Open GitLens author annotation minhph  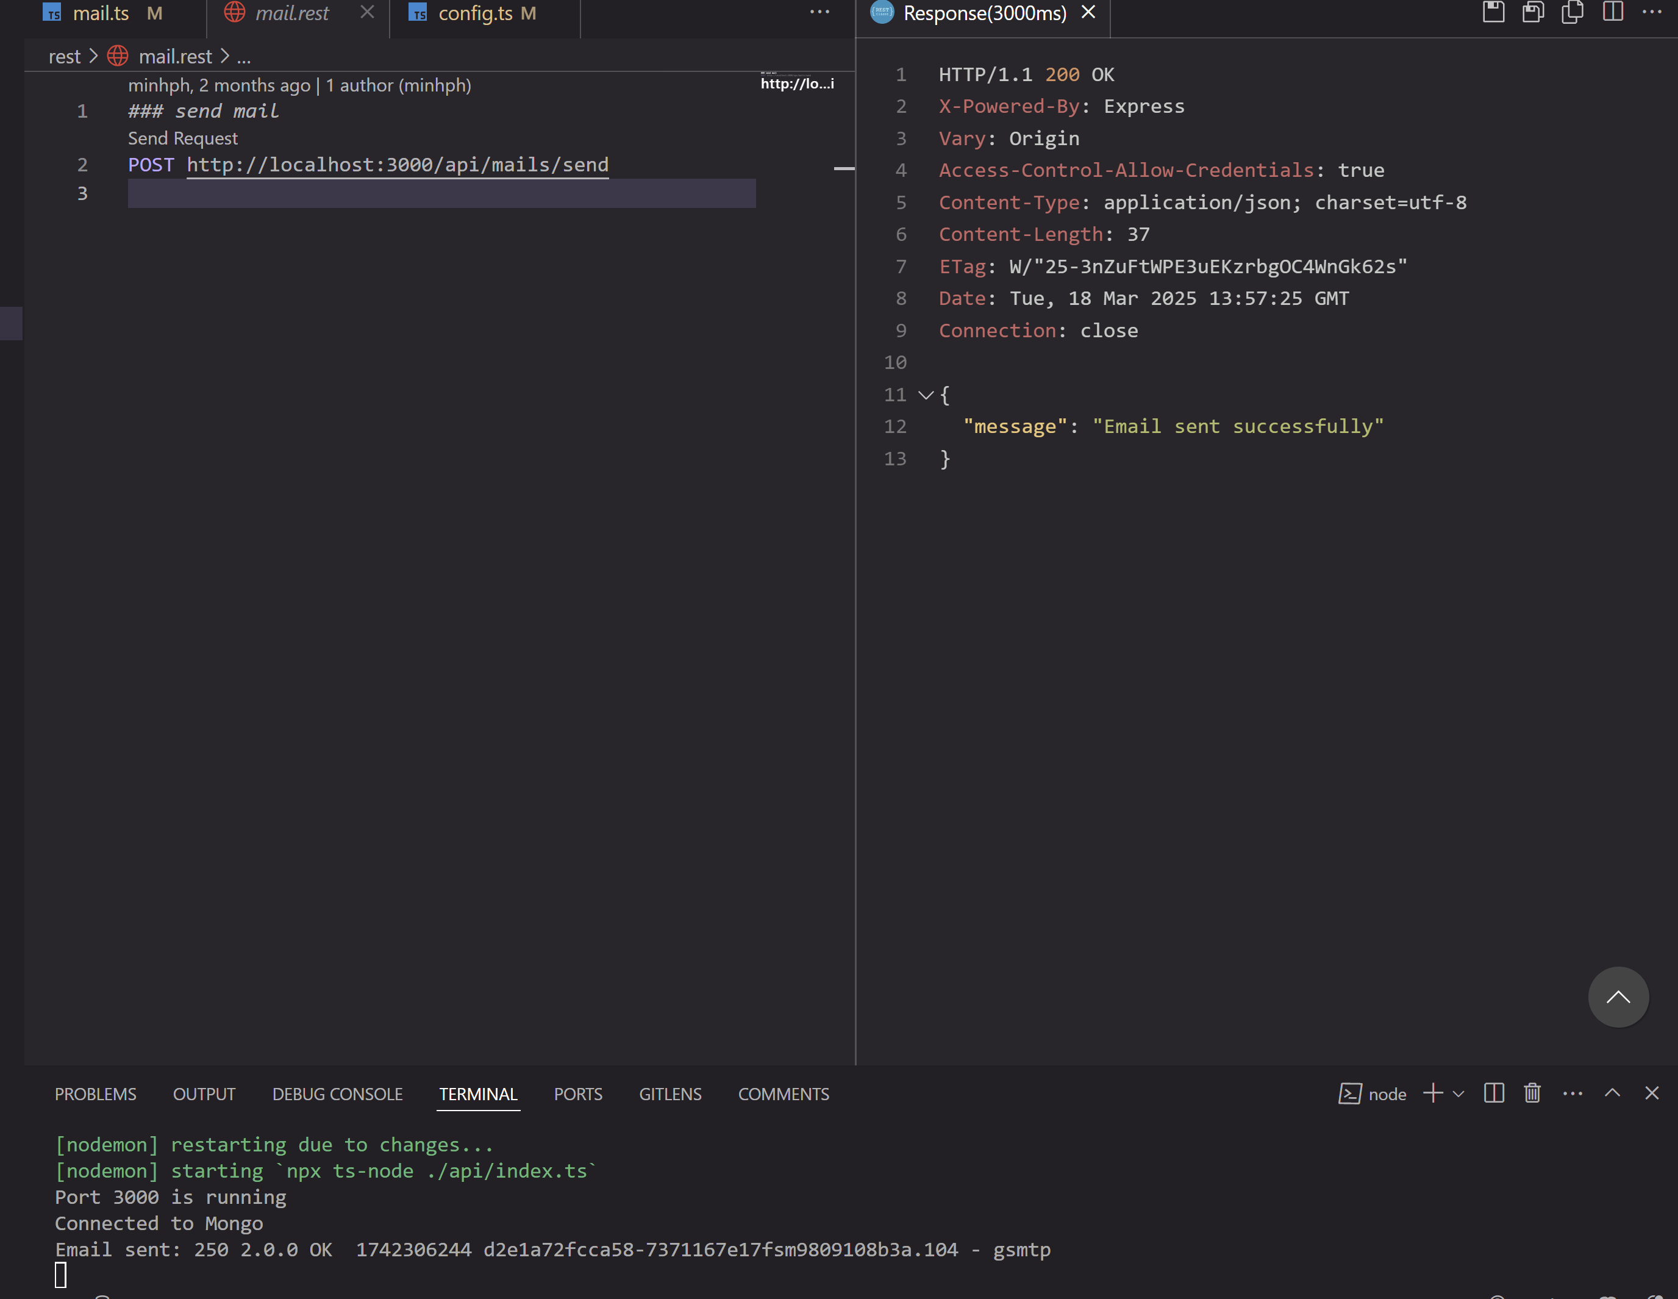point(299,85)
